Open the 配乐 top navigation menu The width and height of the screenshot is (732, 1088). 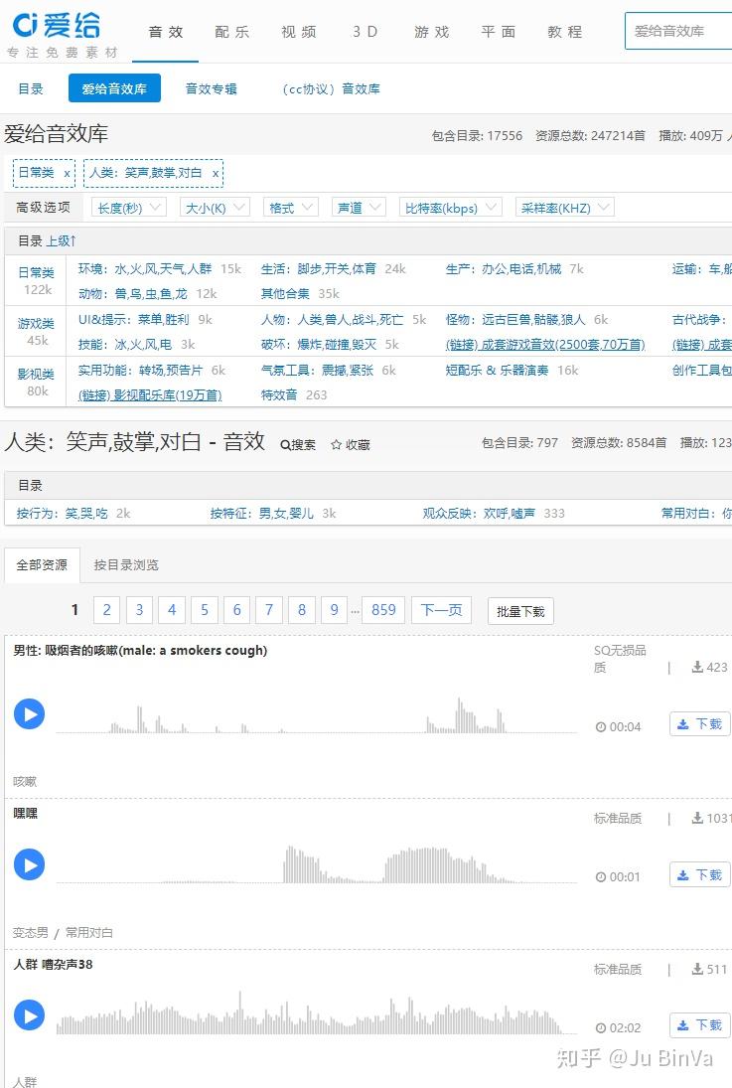[232, 32]
